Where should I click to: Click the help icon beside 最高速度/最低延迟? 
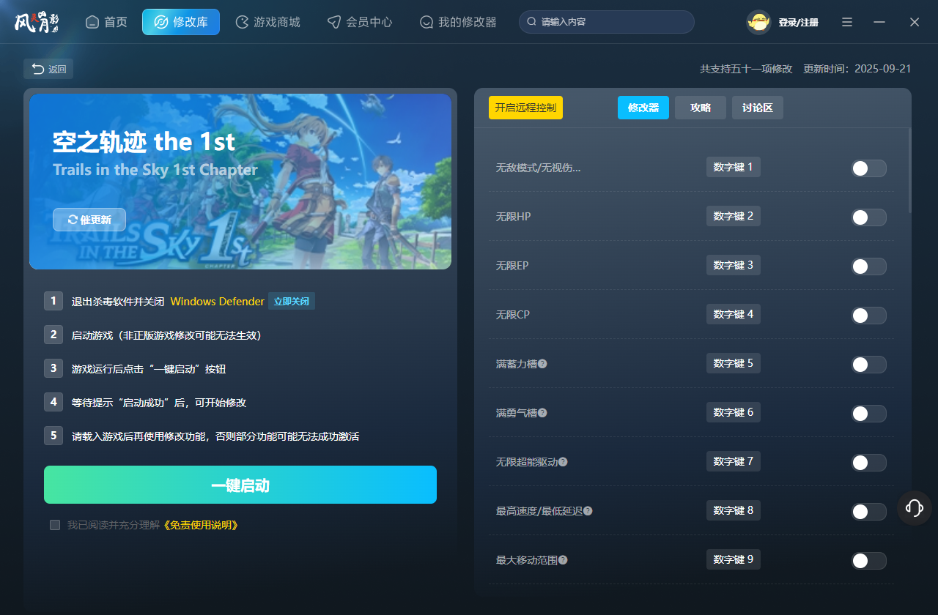point(588,511)
